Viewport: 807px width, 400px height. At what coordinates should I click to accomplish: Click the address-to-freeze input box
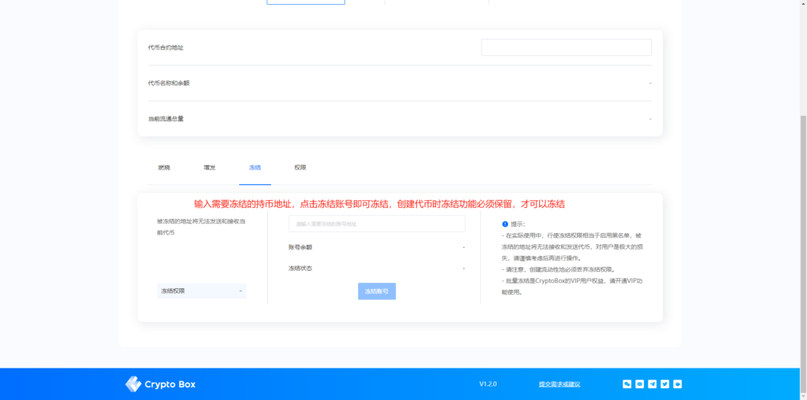tap(377, 224)
